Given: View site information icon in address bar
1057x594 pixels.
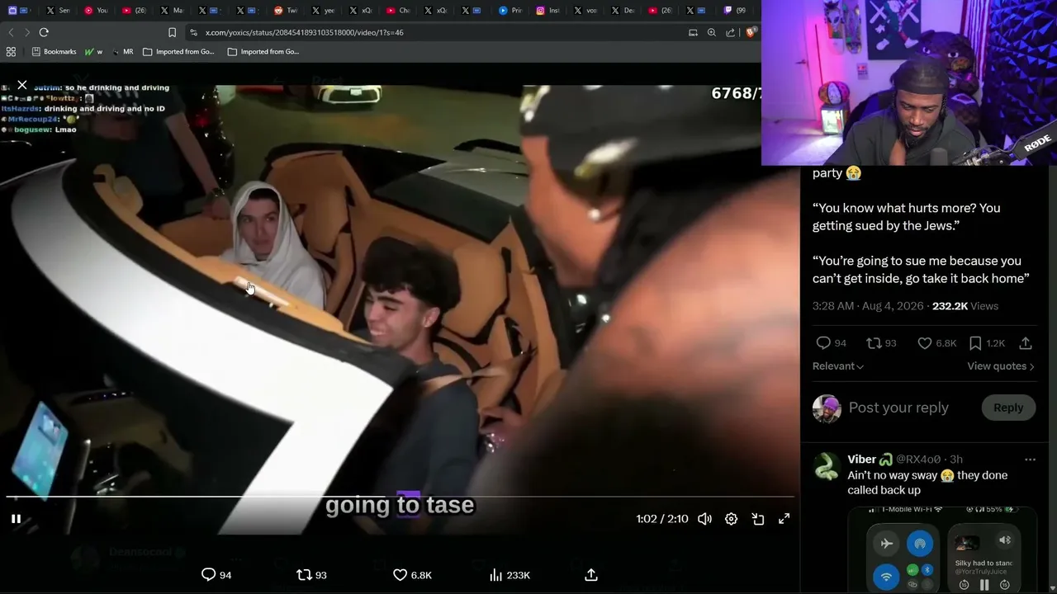Looking at the screenshot, I should [193, 32].
